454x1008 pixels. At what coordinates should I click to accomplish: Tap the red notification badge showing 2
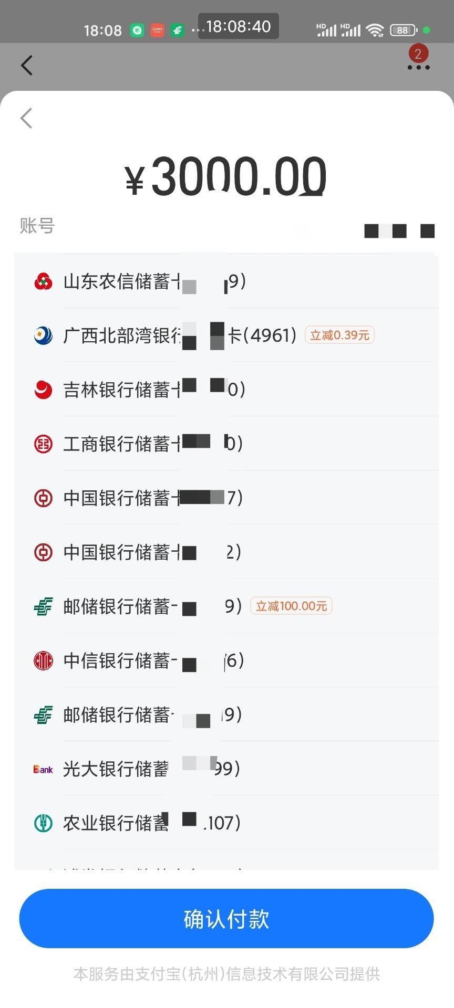(x=418, y=53)
